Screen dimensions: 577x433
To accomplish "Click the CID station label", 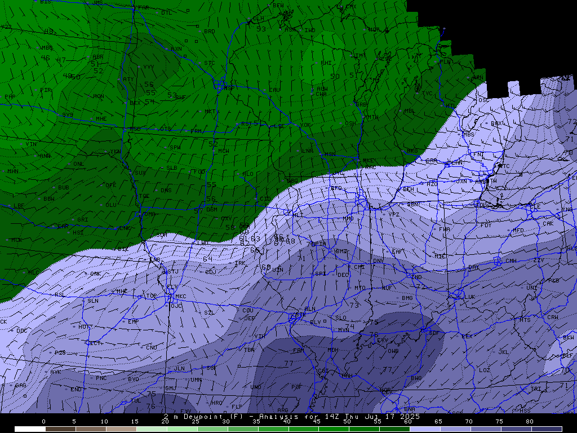I will pos(265,199).
